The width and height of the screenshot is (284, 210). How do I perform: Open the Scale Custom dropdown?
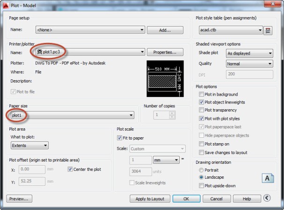click(157, 149)
